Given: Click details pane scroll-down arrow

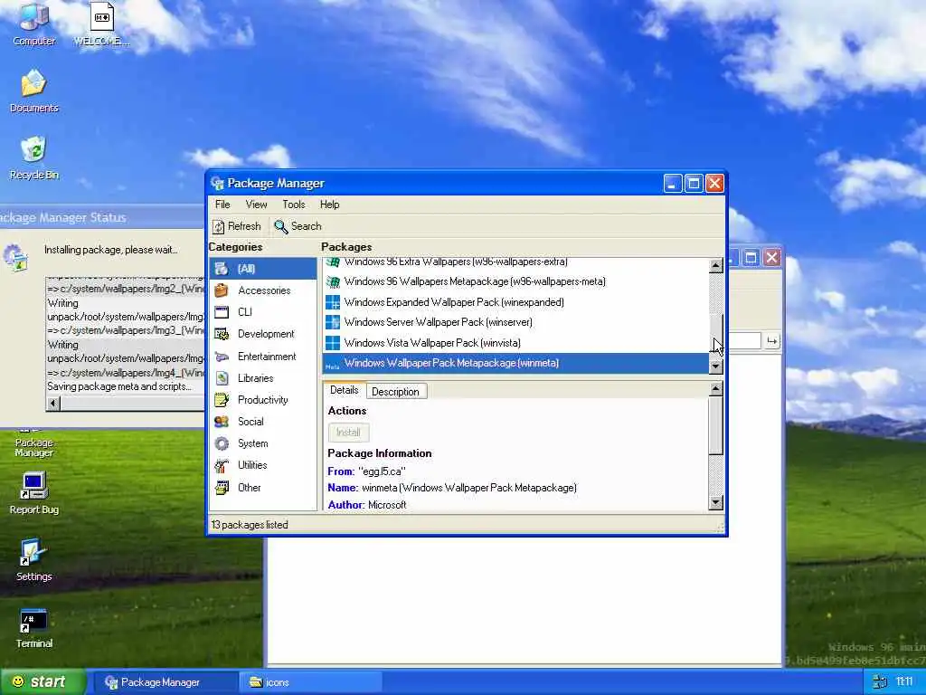Looking at the screenshot, I should [716, 503].
